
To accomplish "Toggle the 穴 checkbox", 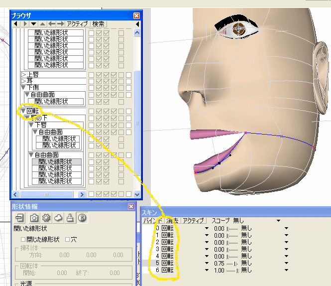I will pyautogui.click(x=68, y=240).
